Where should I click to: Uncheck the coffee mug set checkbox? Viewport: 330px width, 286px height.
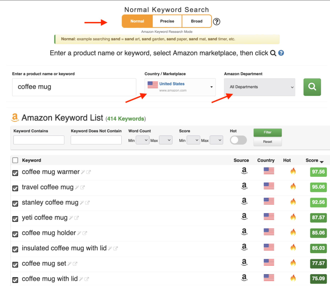15,265
